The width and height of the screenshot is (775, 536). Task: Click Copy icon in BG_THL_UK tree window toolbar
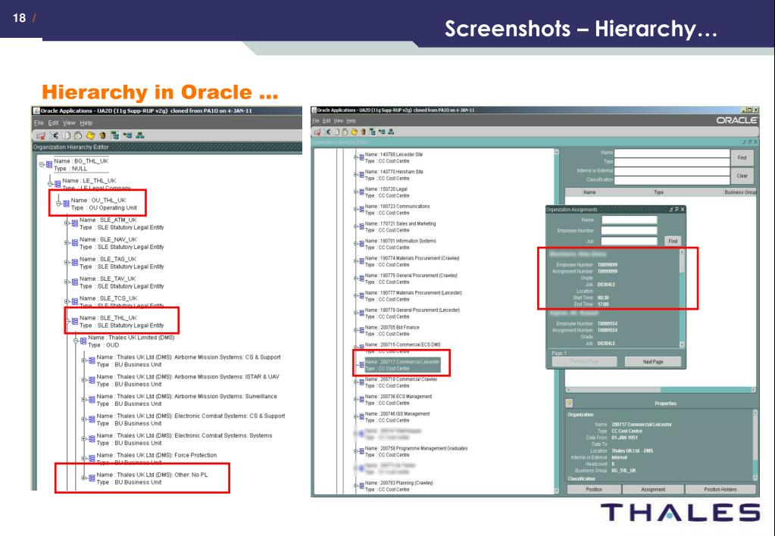pos(66,136)
